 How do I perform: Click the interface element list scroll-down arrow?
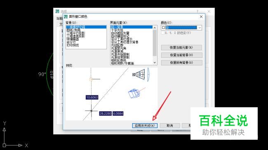click(x=155, y=63)
